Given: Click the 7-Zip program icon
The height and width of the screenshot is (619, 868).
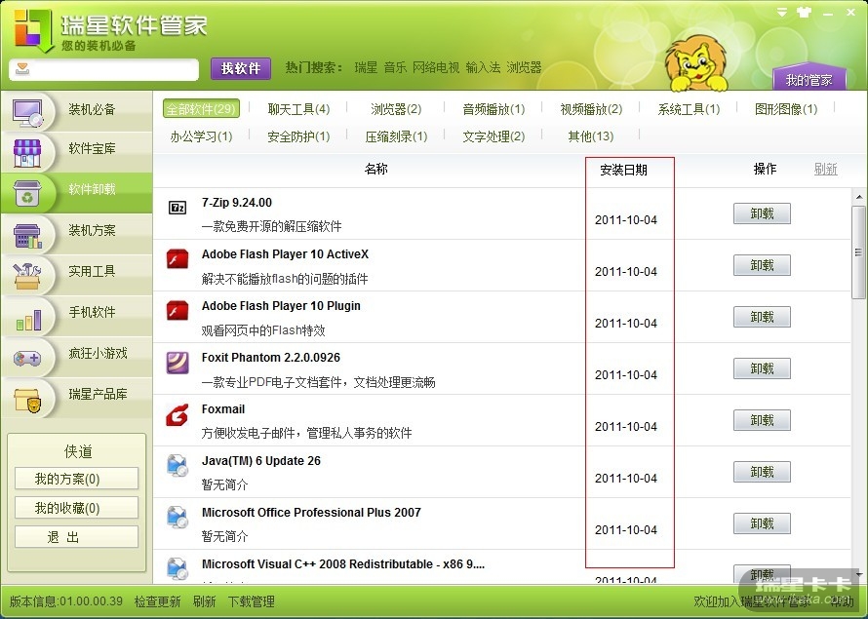Looking at the screenshot, I should (x=178, y=208).
